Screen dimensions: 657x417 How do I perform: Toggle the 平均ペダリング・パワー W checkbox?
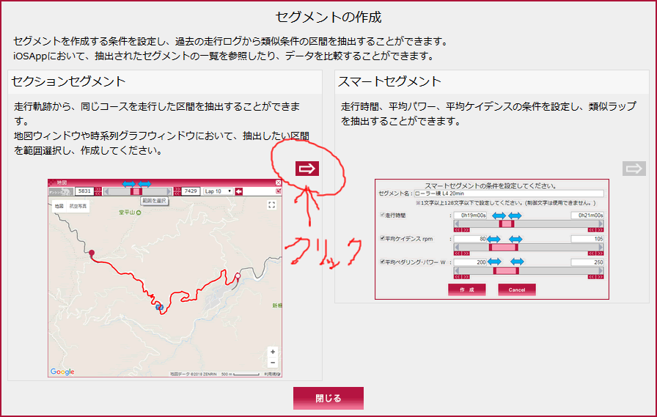(382, 262)
